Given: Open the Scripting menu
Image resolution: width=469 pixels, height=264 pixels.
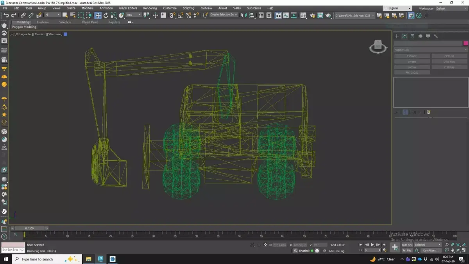Looking at the screenshot, I should tap(188, 8).
